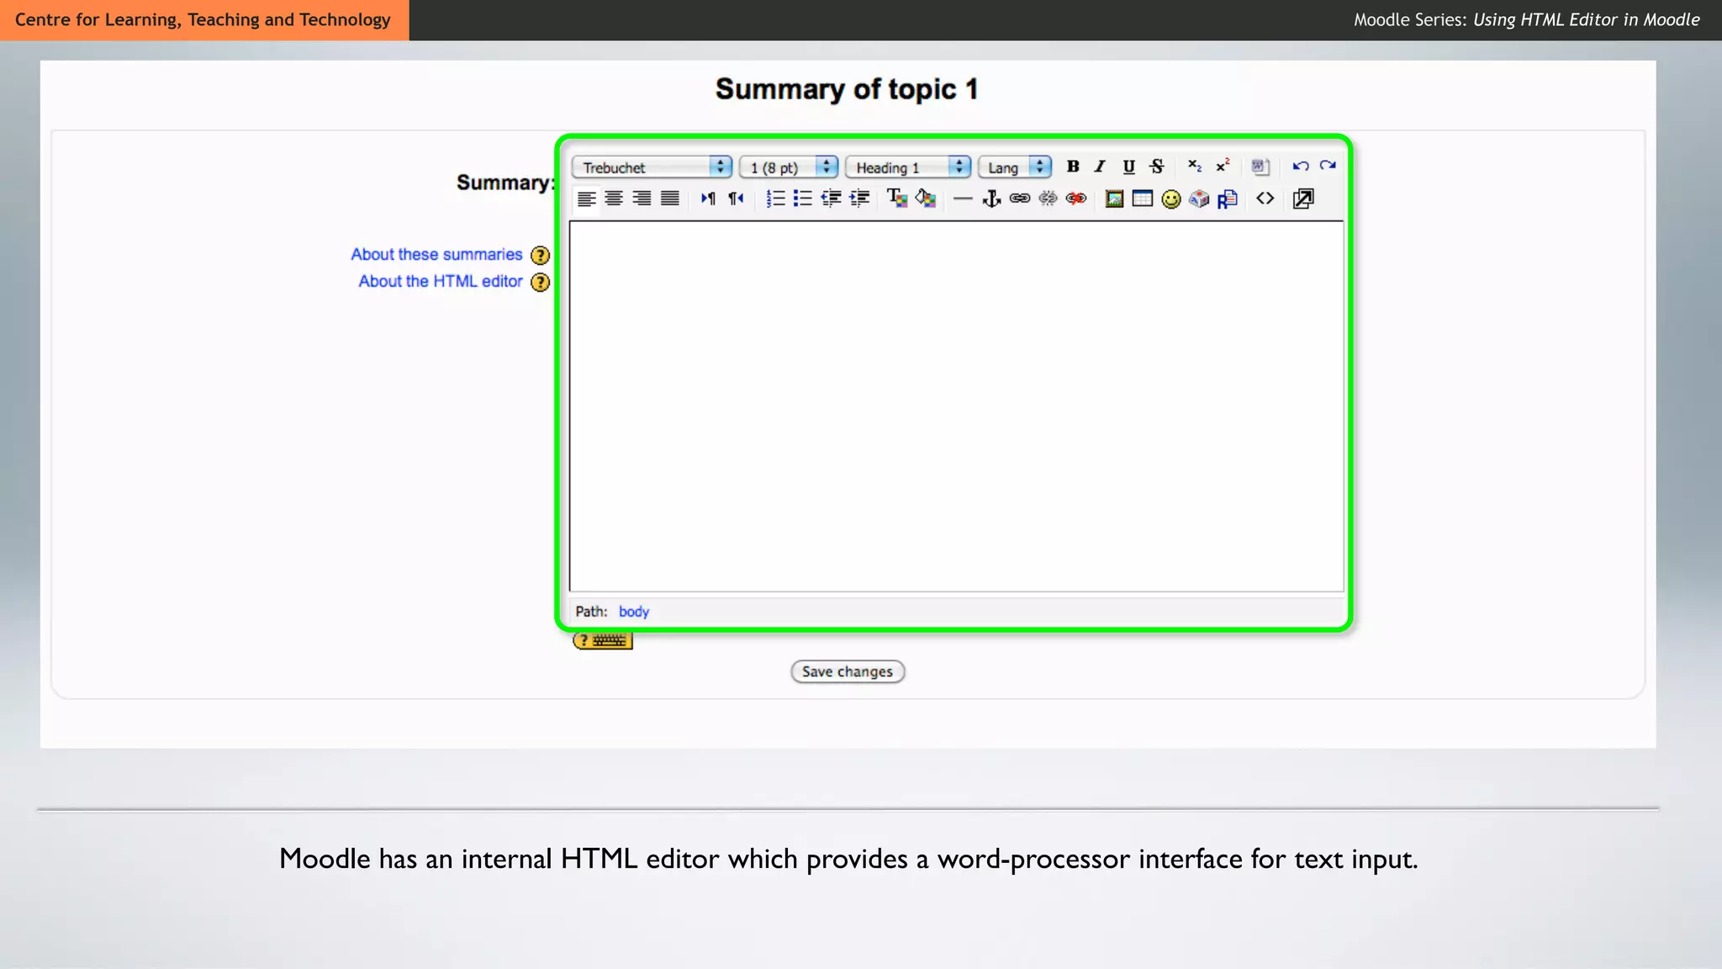Viewport: 1722px width, 969px height.
Task: Click the undo arrow icon
Action: pos(1300,166)
